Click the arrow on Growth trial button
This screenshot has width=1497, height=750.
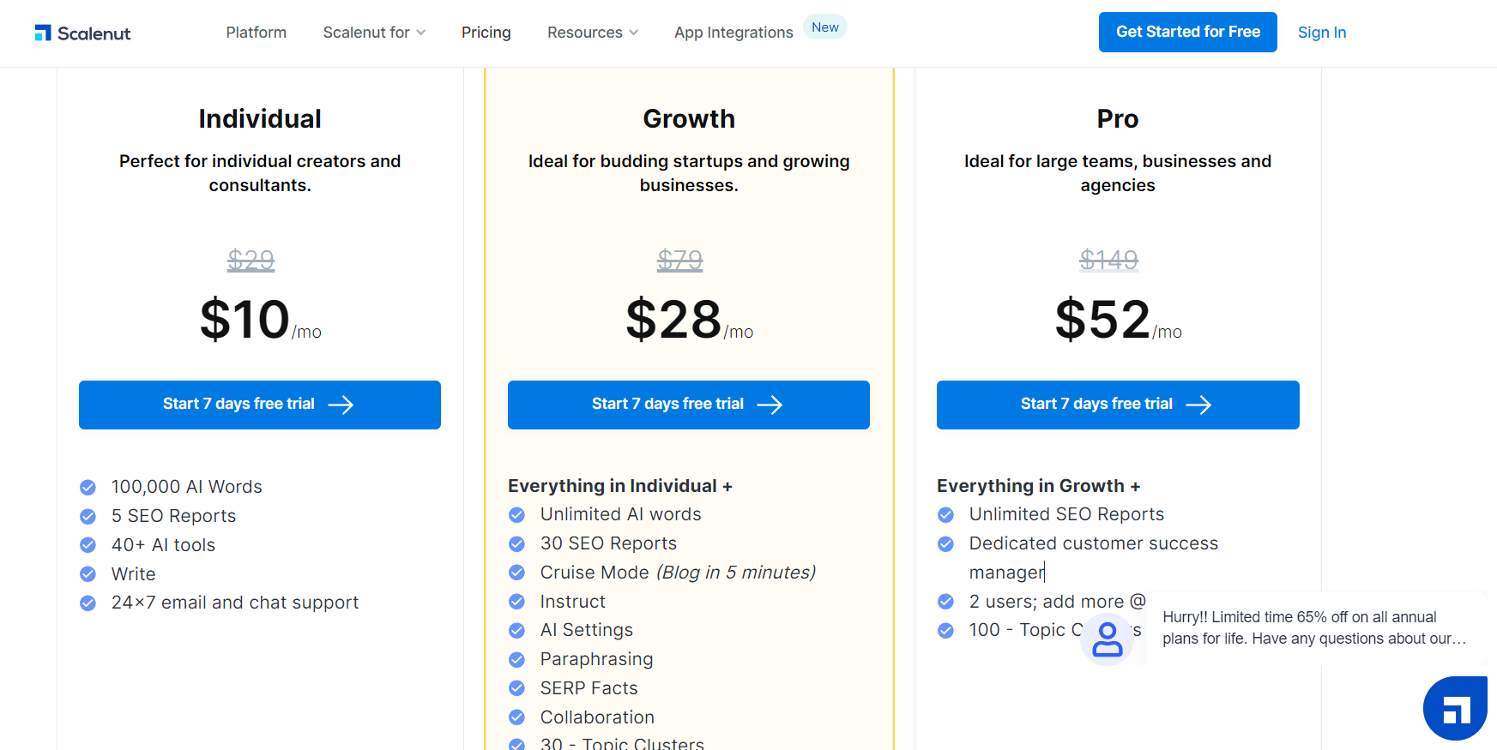[x=770, y=405]
